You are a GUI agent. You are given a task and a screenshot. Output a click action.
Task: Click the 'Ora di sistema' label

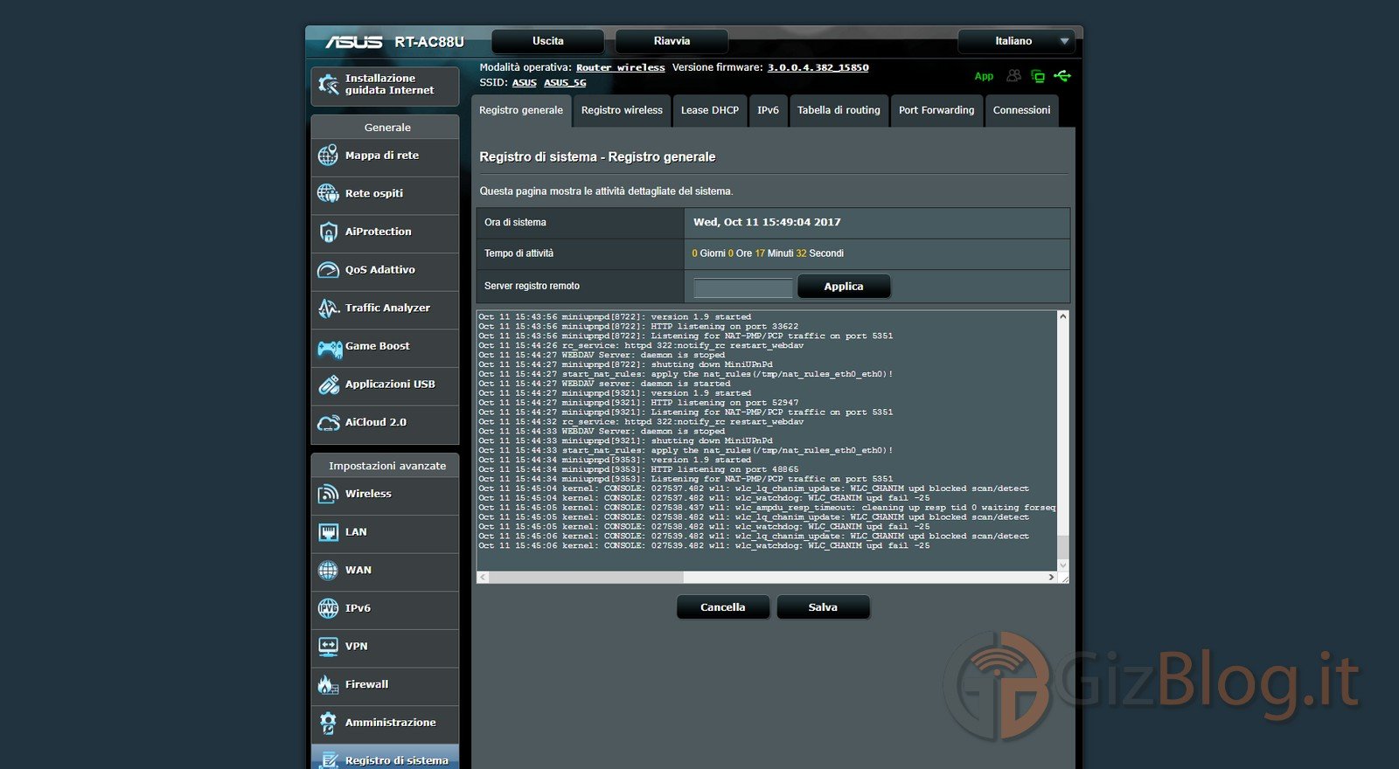click(515, 223)
